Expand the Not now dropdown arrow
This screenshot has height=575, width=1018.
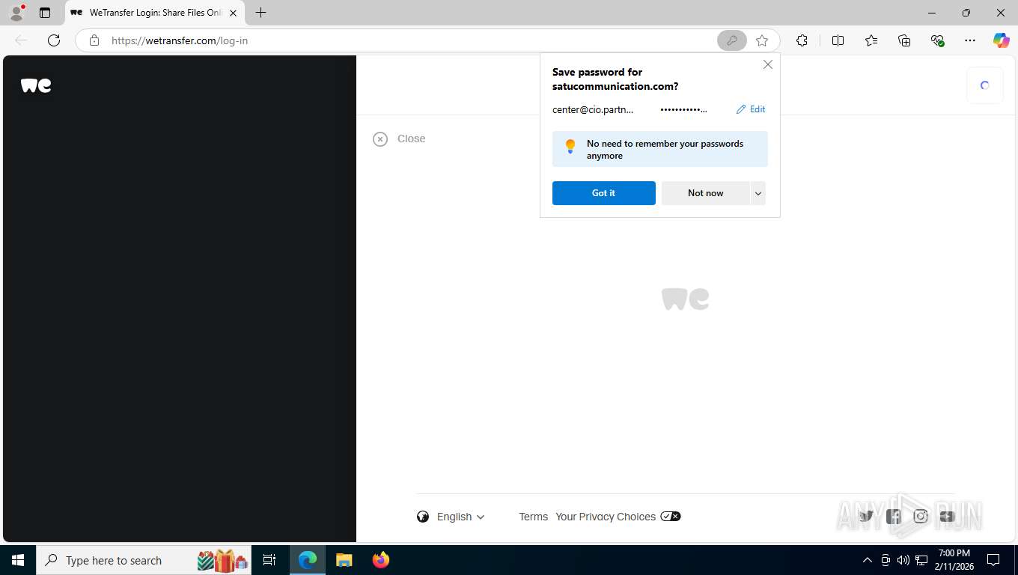pyautogui.click(x=758, y=193)
